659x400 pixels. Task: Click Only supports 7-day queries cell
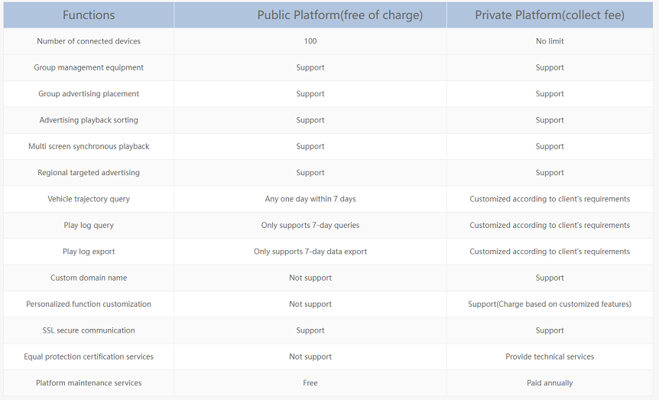[x=310, y=226]
